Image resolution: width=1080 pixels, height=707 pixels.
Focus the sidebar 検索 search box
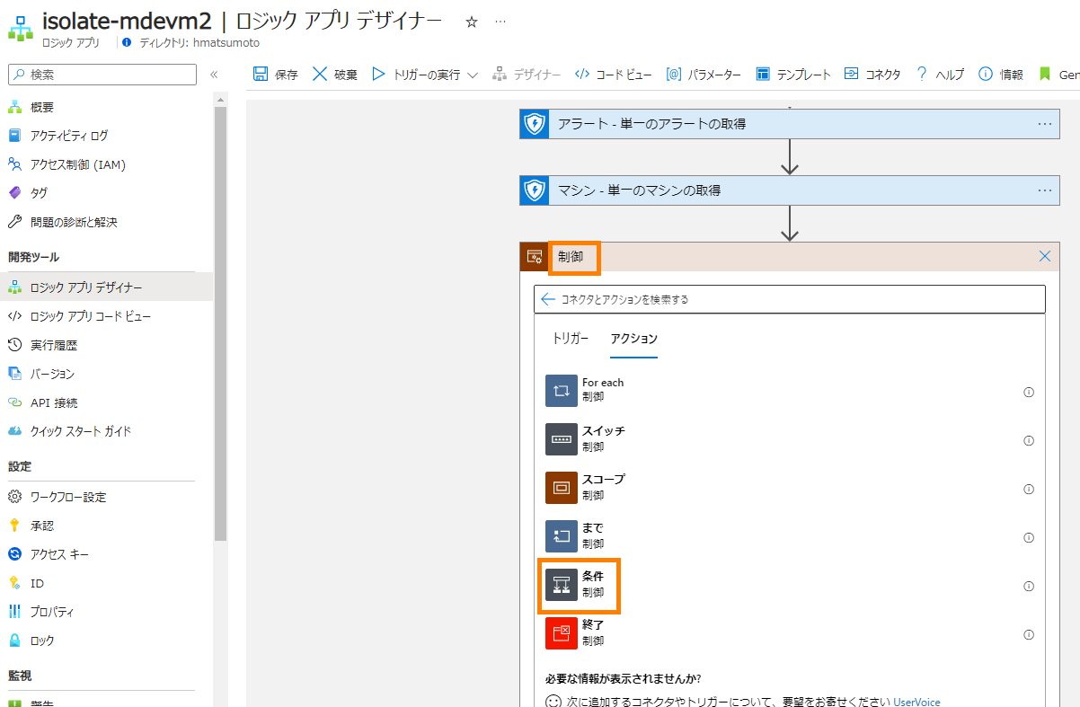click(102, 75)
